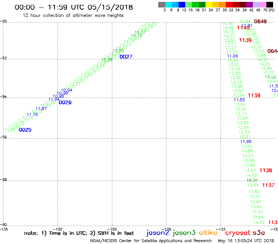Click the red time label 1137

pos(269,185)
